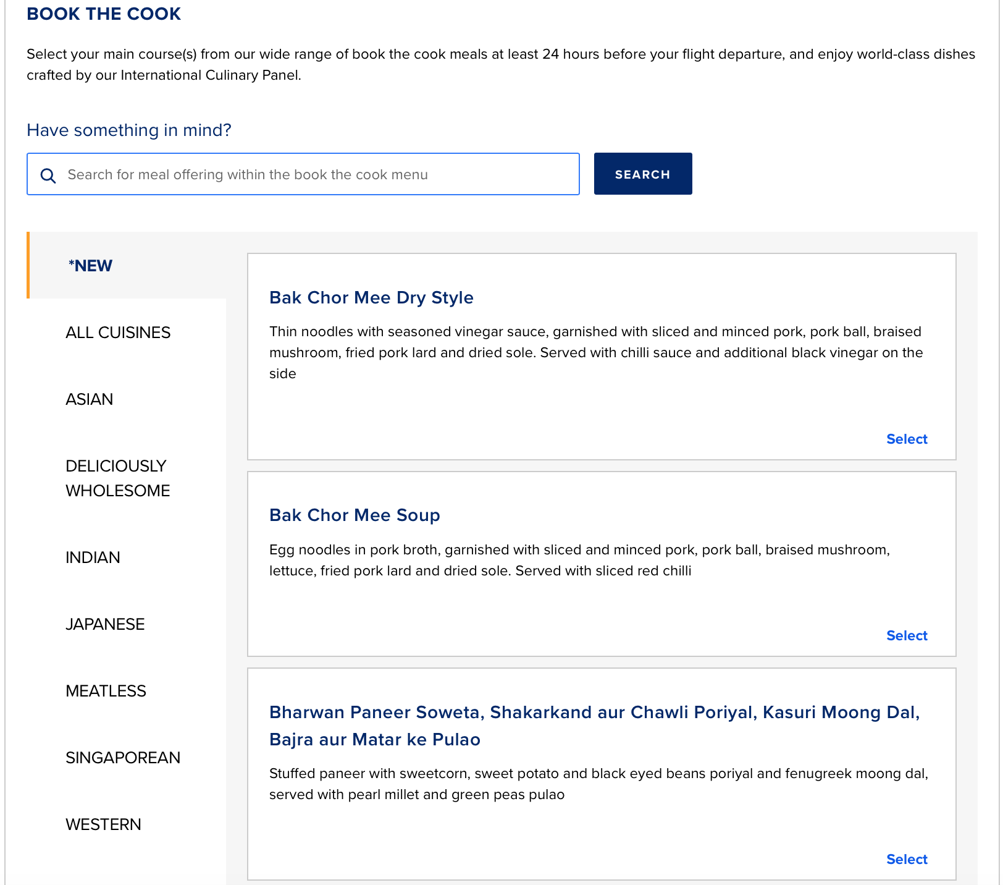1003x885 pixels.
Task: Open DELICIOUSLY WHOLESOME category
Action: tap(118, 478)
